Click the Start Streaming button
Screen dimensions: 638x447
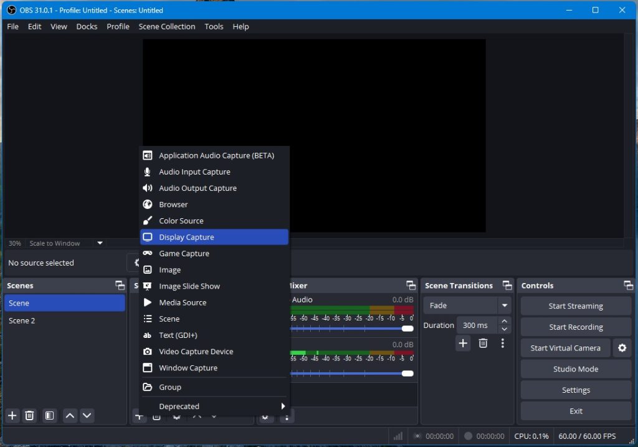(x=574, y=305)
